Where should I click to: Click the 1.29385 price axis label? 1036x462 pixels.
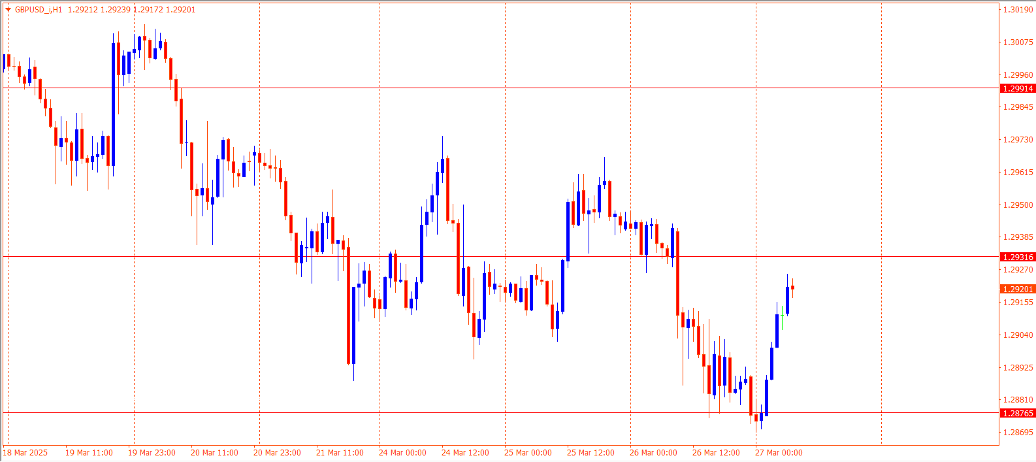1018,237
